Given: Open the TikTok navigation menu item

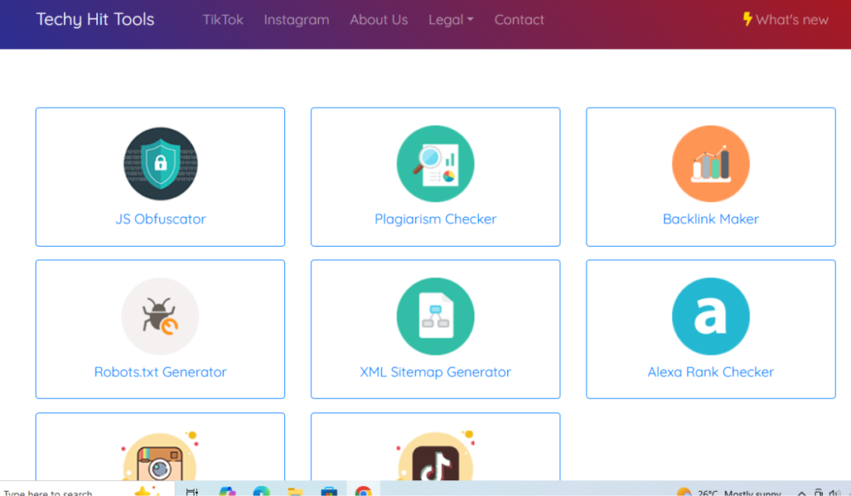Looking at the screenshot, I should 223,20.
